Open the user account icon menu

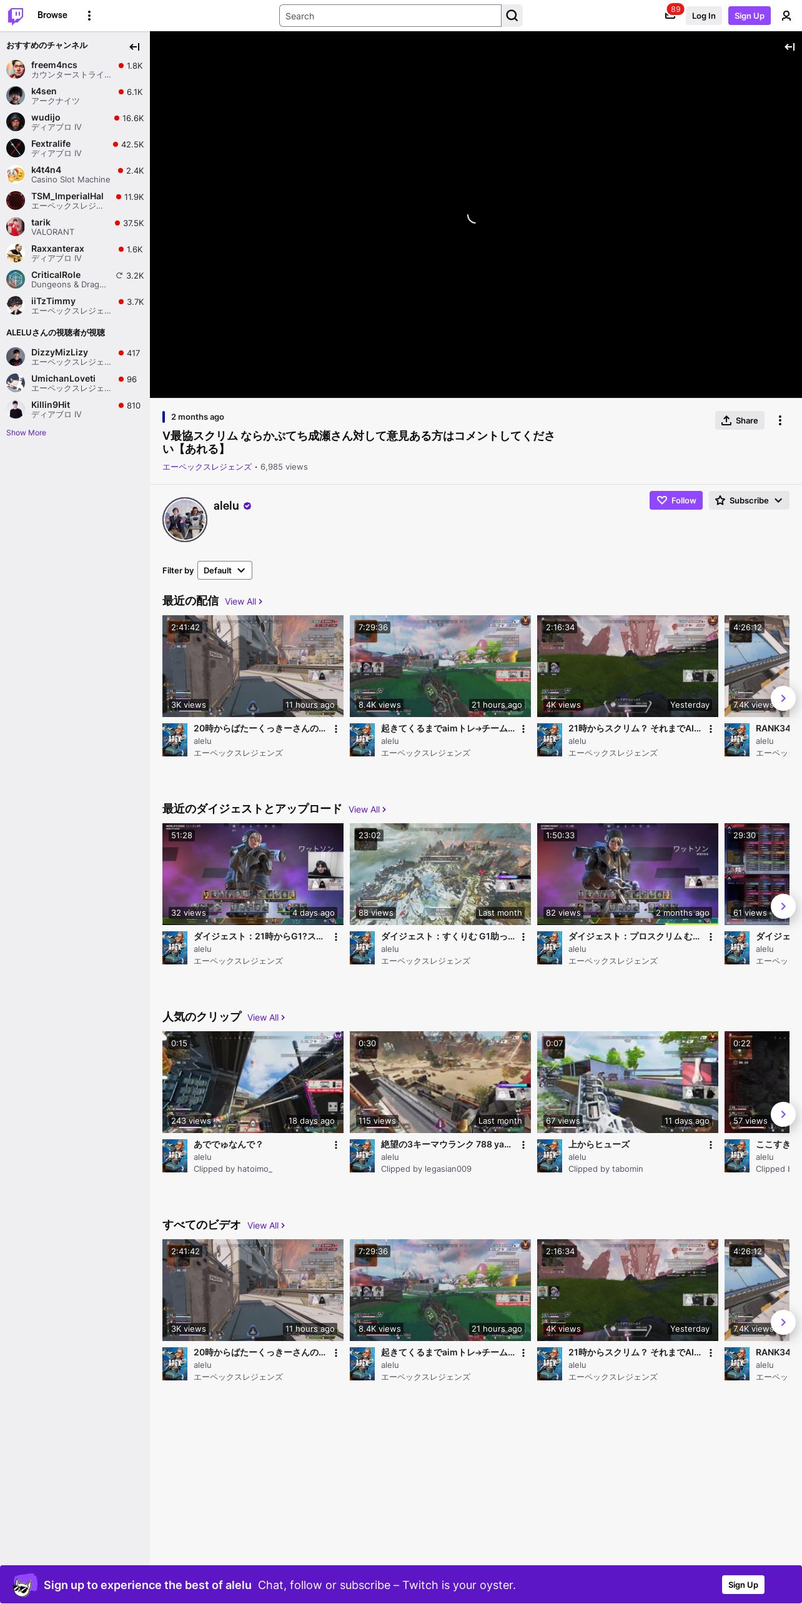tap(786, 16)
